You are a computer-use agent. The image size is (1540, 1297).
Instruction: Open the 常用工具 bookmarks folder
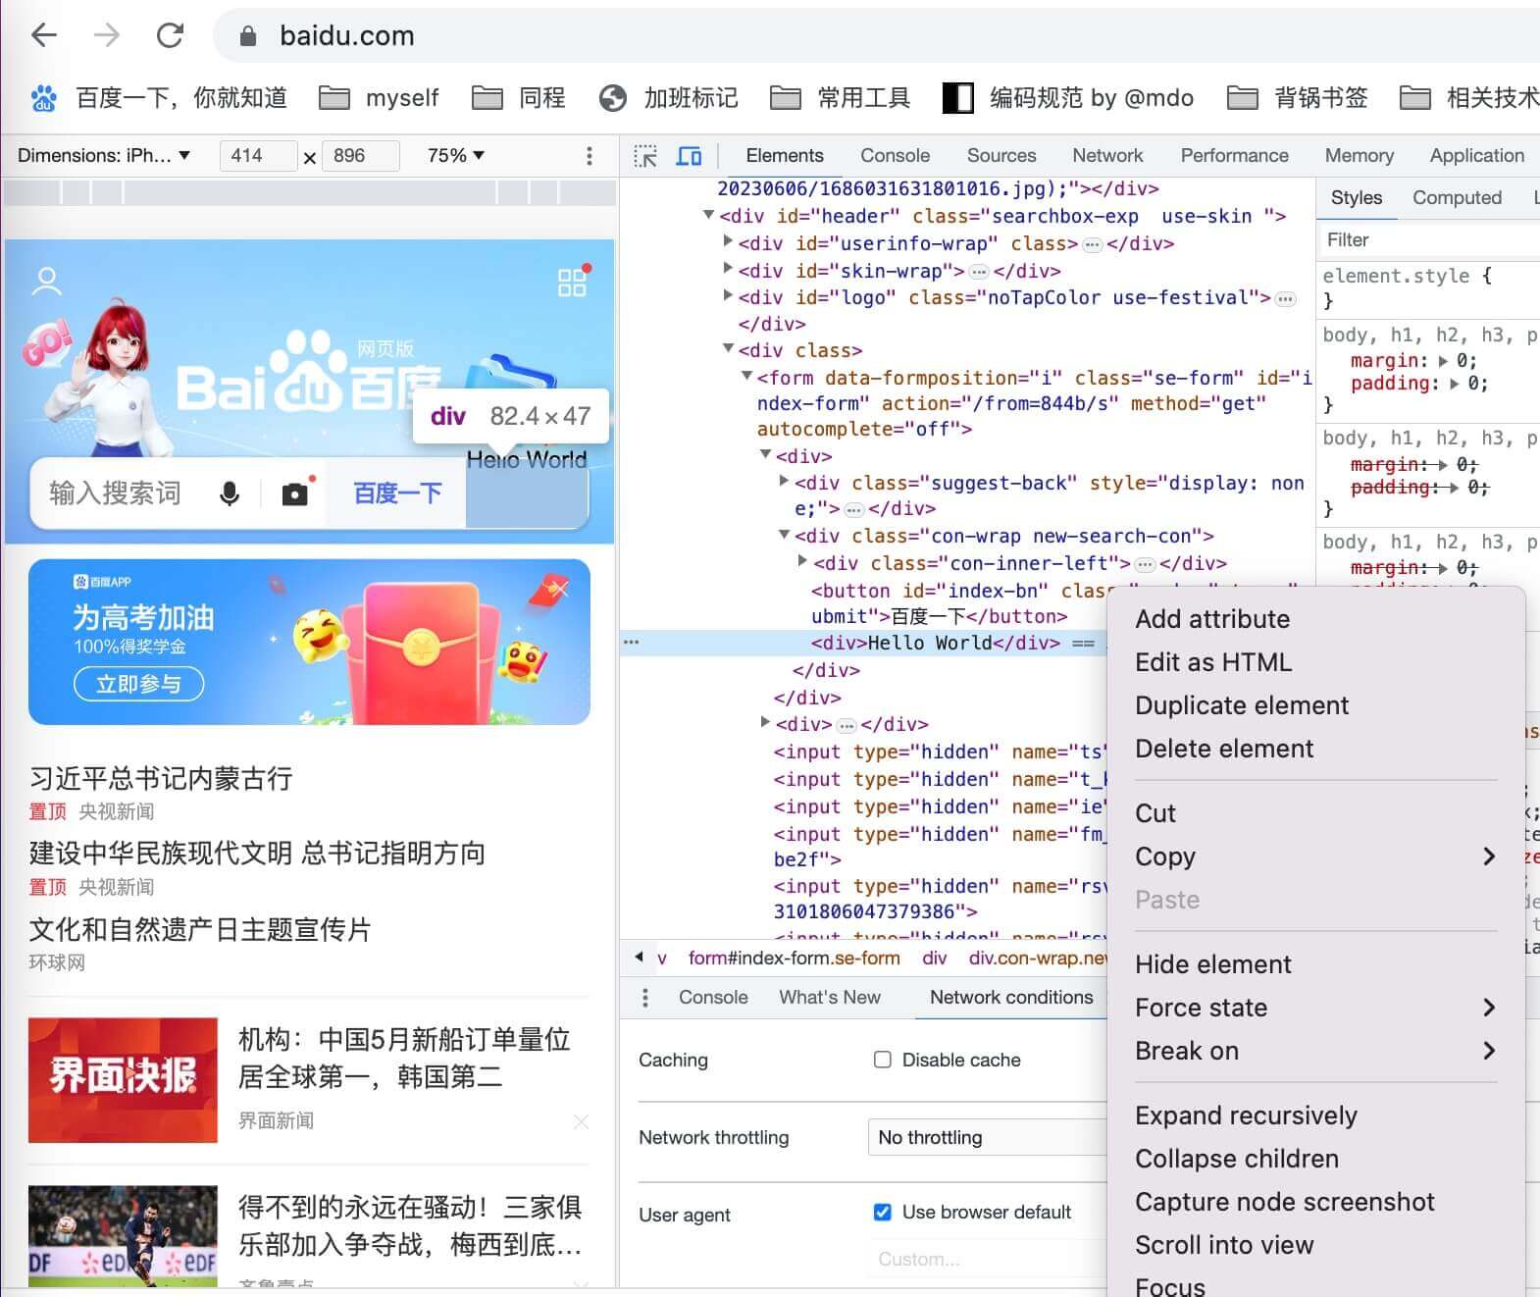(x=841, y=98)
